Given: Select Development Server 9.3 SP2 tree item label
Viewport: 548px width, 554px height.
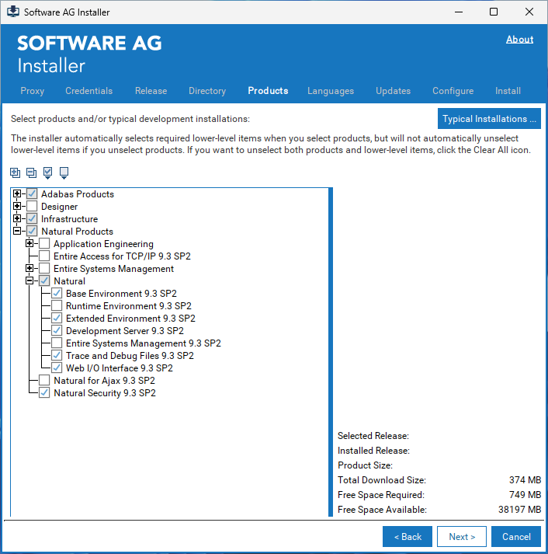Looking at the screenshot, I should click(x=124, y=331).
